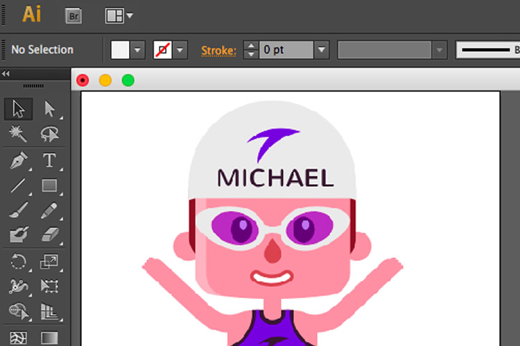
Task: Open the Arrange Documents layout icon
Action: [119, 15]
